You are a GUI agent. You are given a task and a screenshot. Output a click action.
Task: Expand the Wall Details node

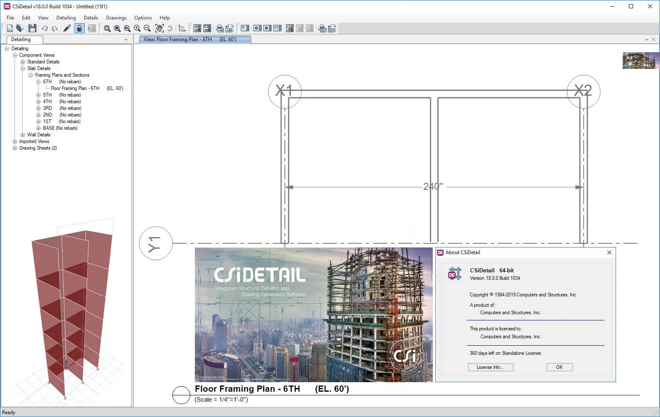(x=23, y=135)
